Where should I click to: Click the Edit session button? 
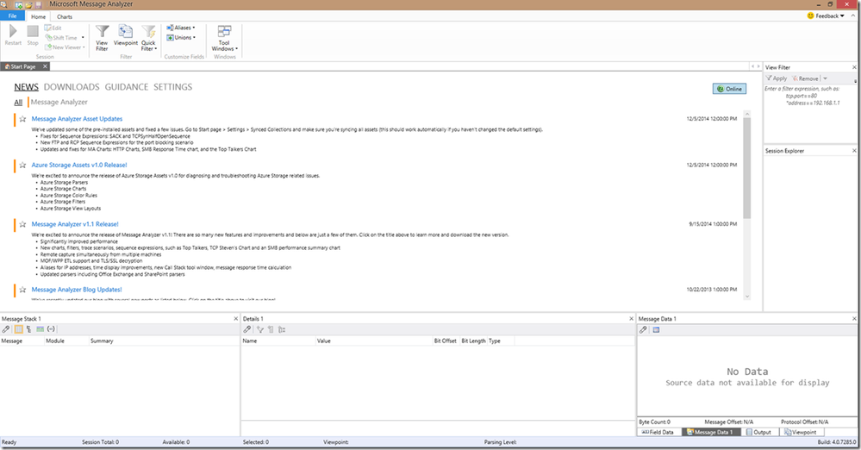(x=53, y=28)
